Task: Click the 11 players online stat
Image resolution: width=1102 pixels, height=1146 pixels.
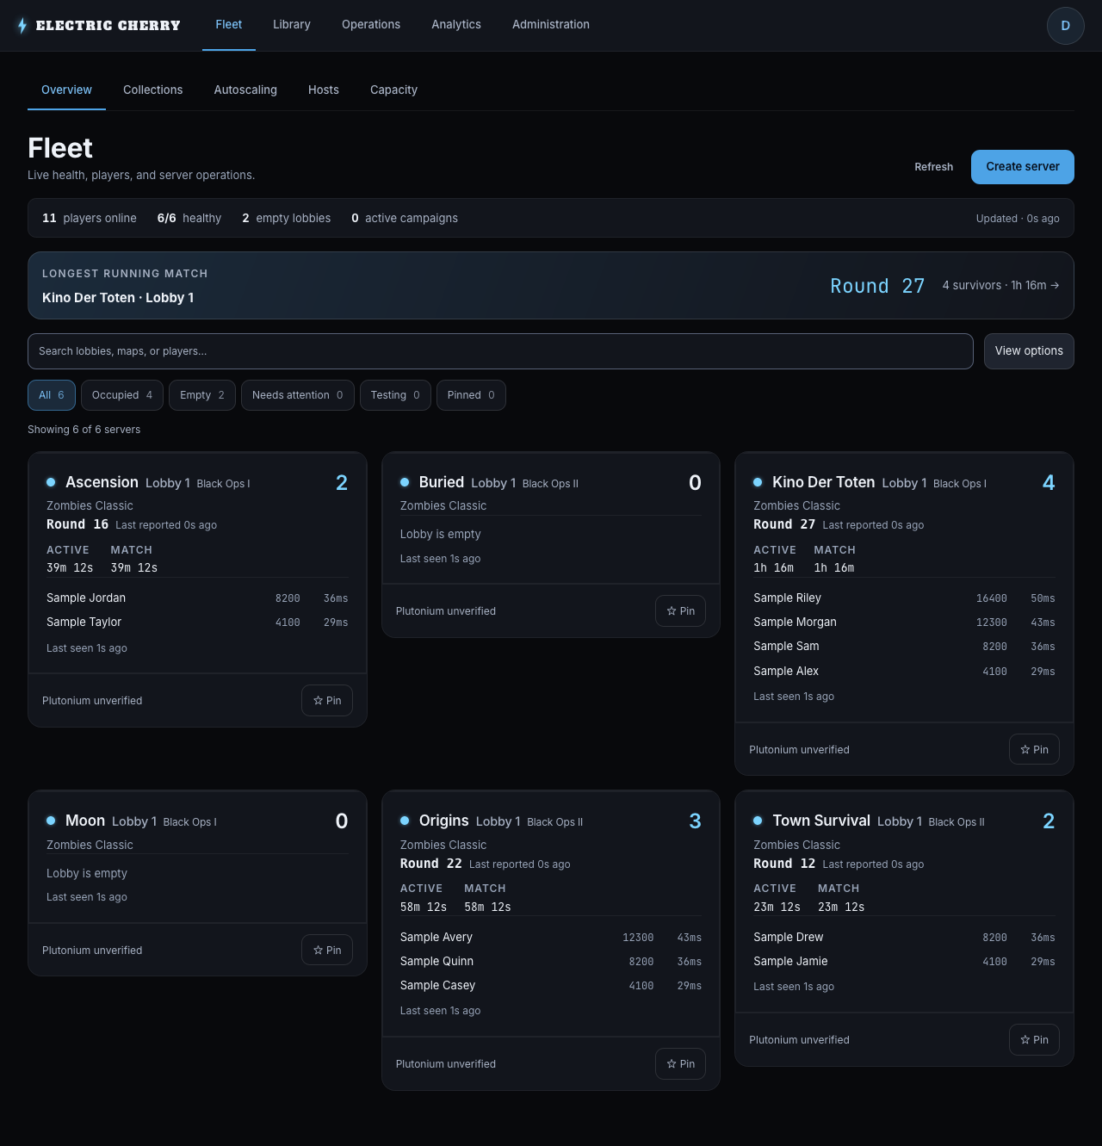Action: [x=90, y=218]
